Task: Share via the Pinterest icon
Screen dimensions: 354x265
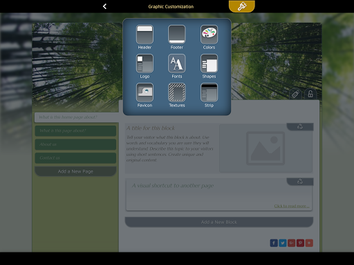Action: pos(300,243)
